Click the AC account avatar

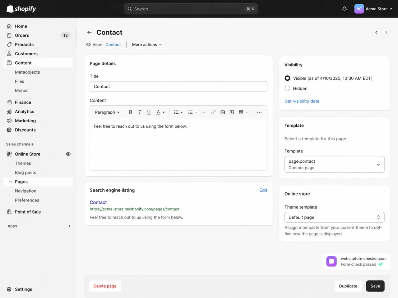(359, 9)
